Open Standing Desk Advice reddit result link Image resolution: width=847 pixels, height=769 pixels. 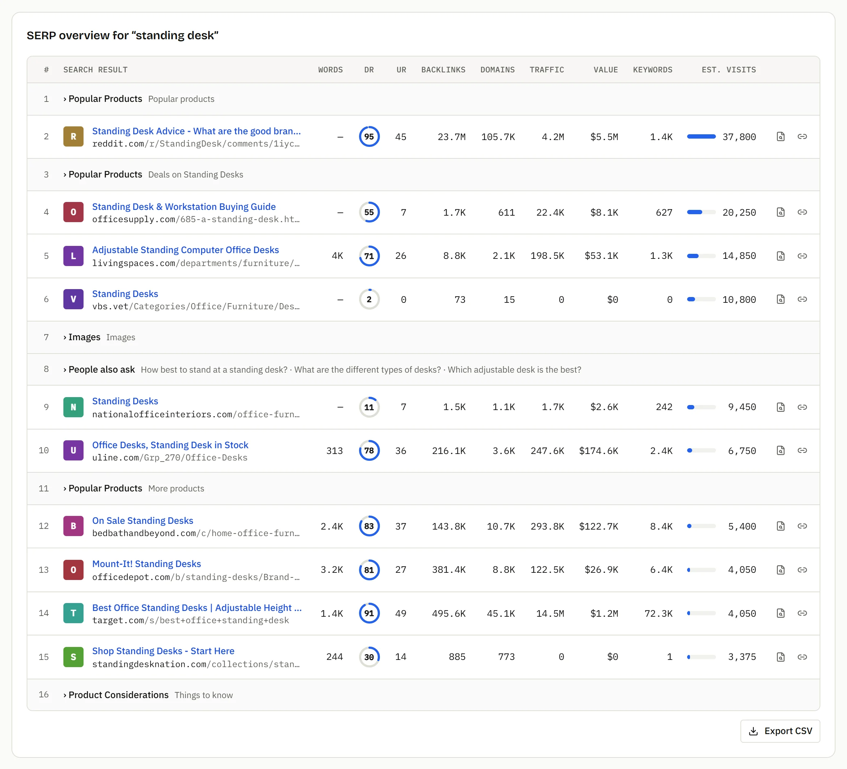(x=196, y=131)
